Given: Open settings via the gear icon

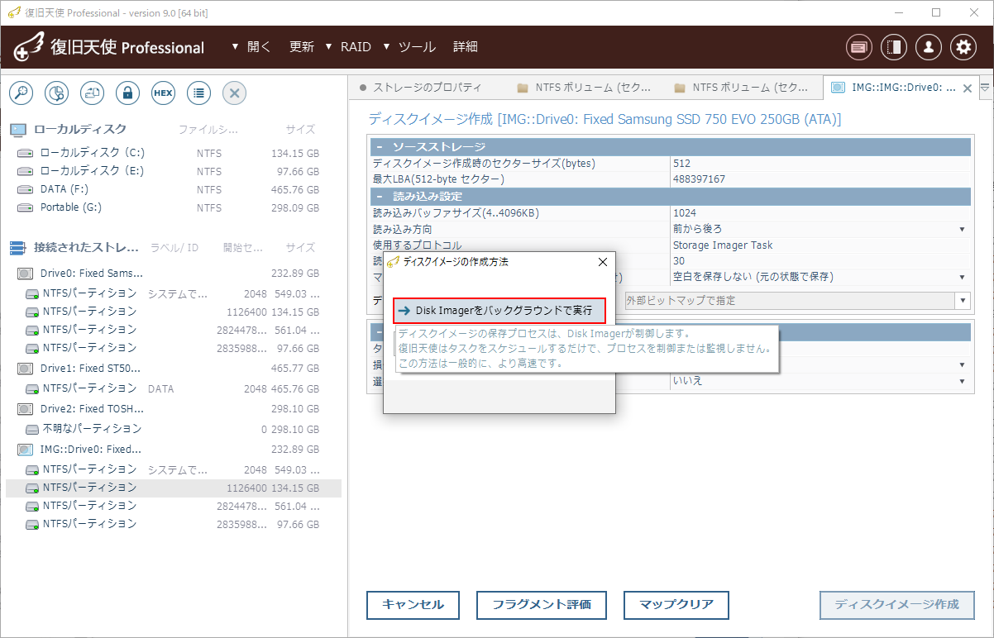Looking at the screenshot, I should tap(963, 47).
